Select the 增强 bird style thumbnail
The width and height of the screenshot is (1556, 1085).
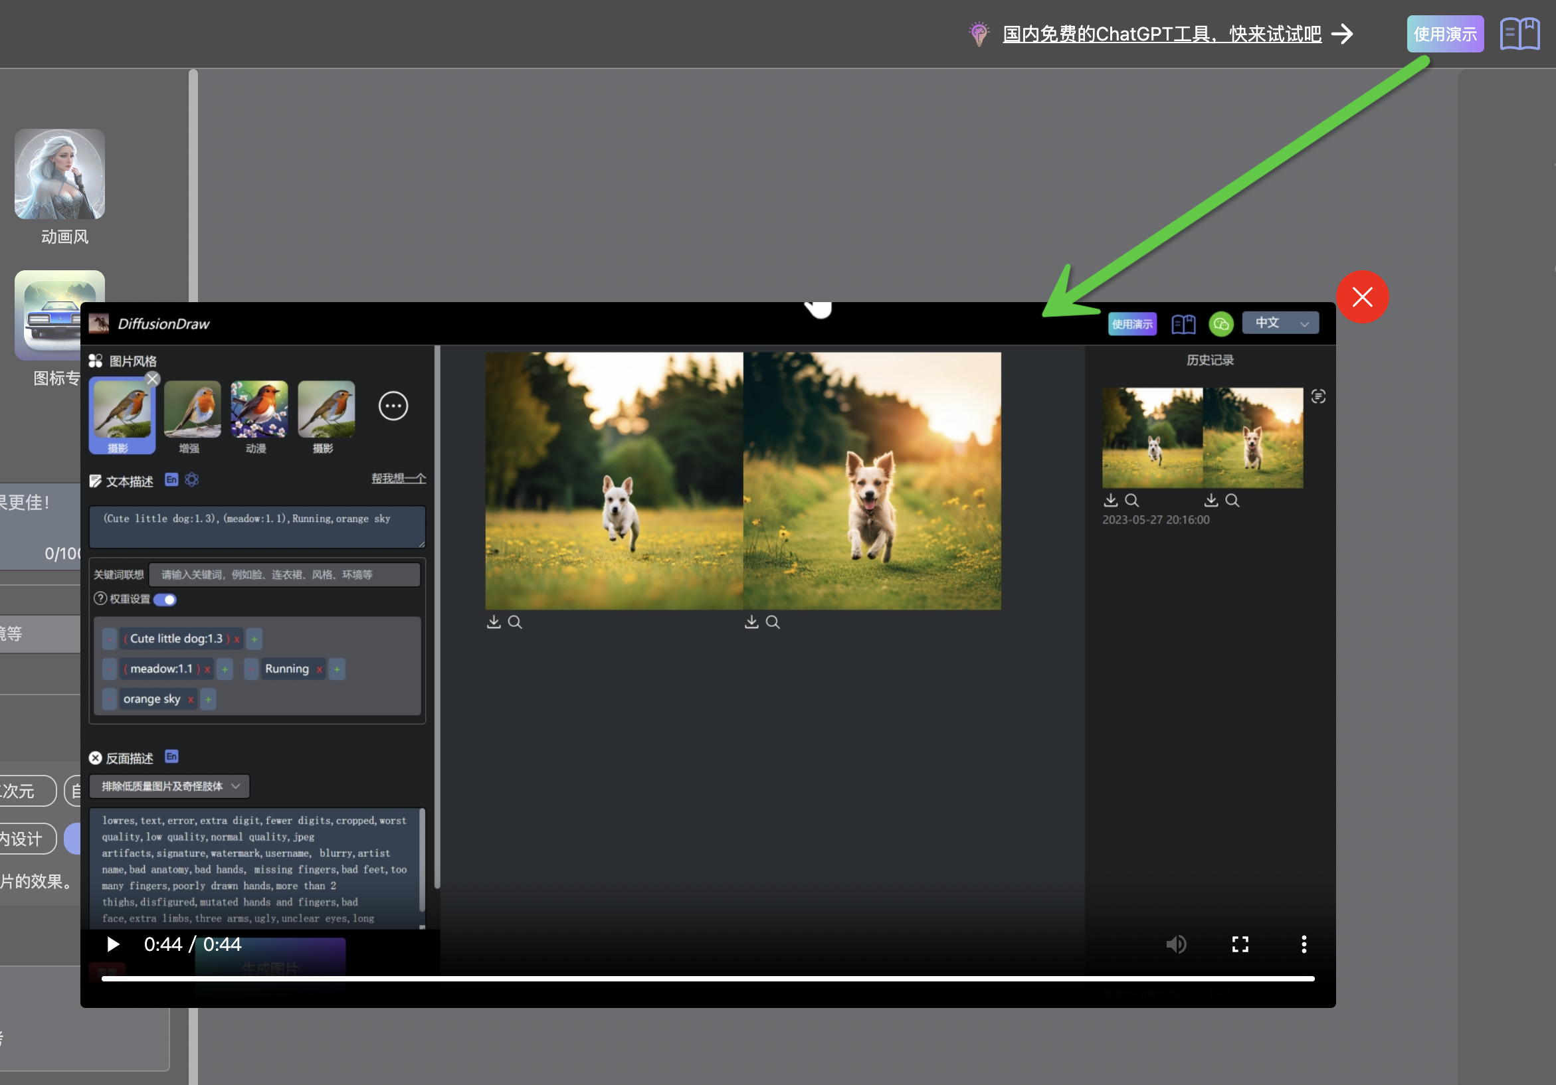(x=192, y=409)
